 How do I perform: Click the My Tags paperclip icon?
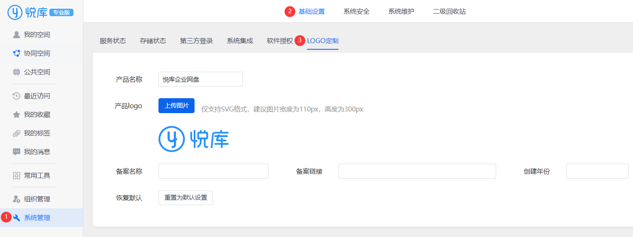pos(17,133)
